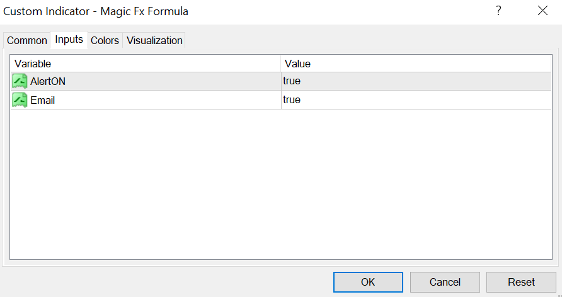The height and width of the screenshot is (297, 562).
Task: Click the column divider between Variable and Value
Action: click(281, 64)
